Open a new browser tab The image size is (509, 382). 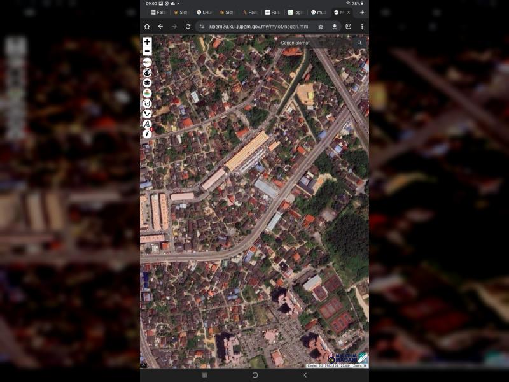coord(362,12)
